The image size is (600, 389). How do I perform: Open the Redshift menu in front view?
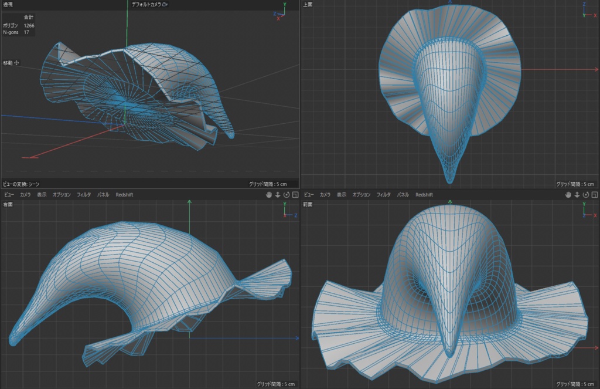point(424,194)
